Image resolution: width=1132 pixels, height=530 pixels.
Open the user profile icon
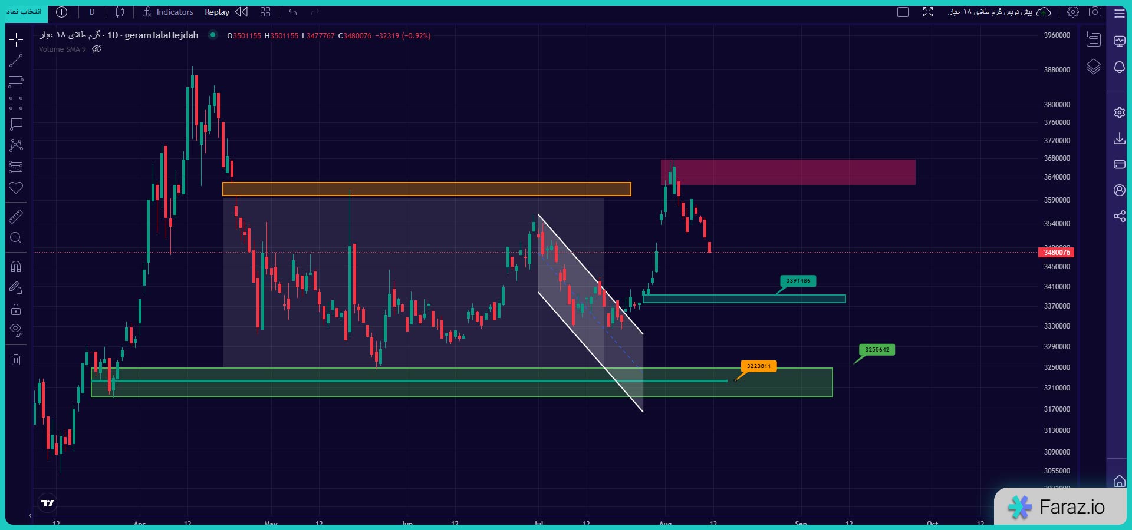(1119, 190)
